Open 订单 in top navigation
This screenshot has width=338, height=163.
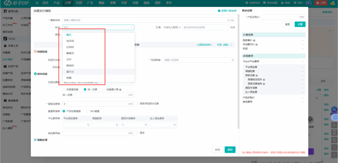click(68, 3)
